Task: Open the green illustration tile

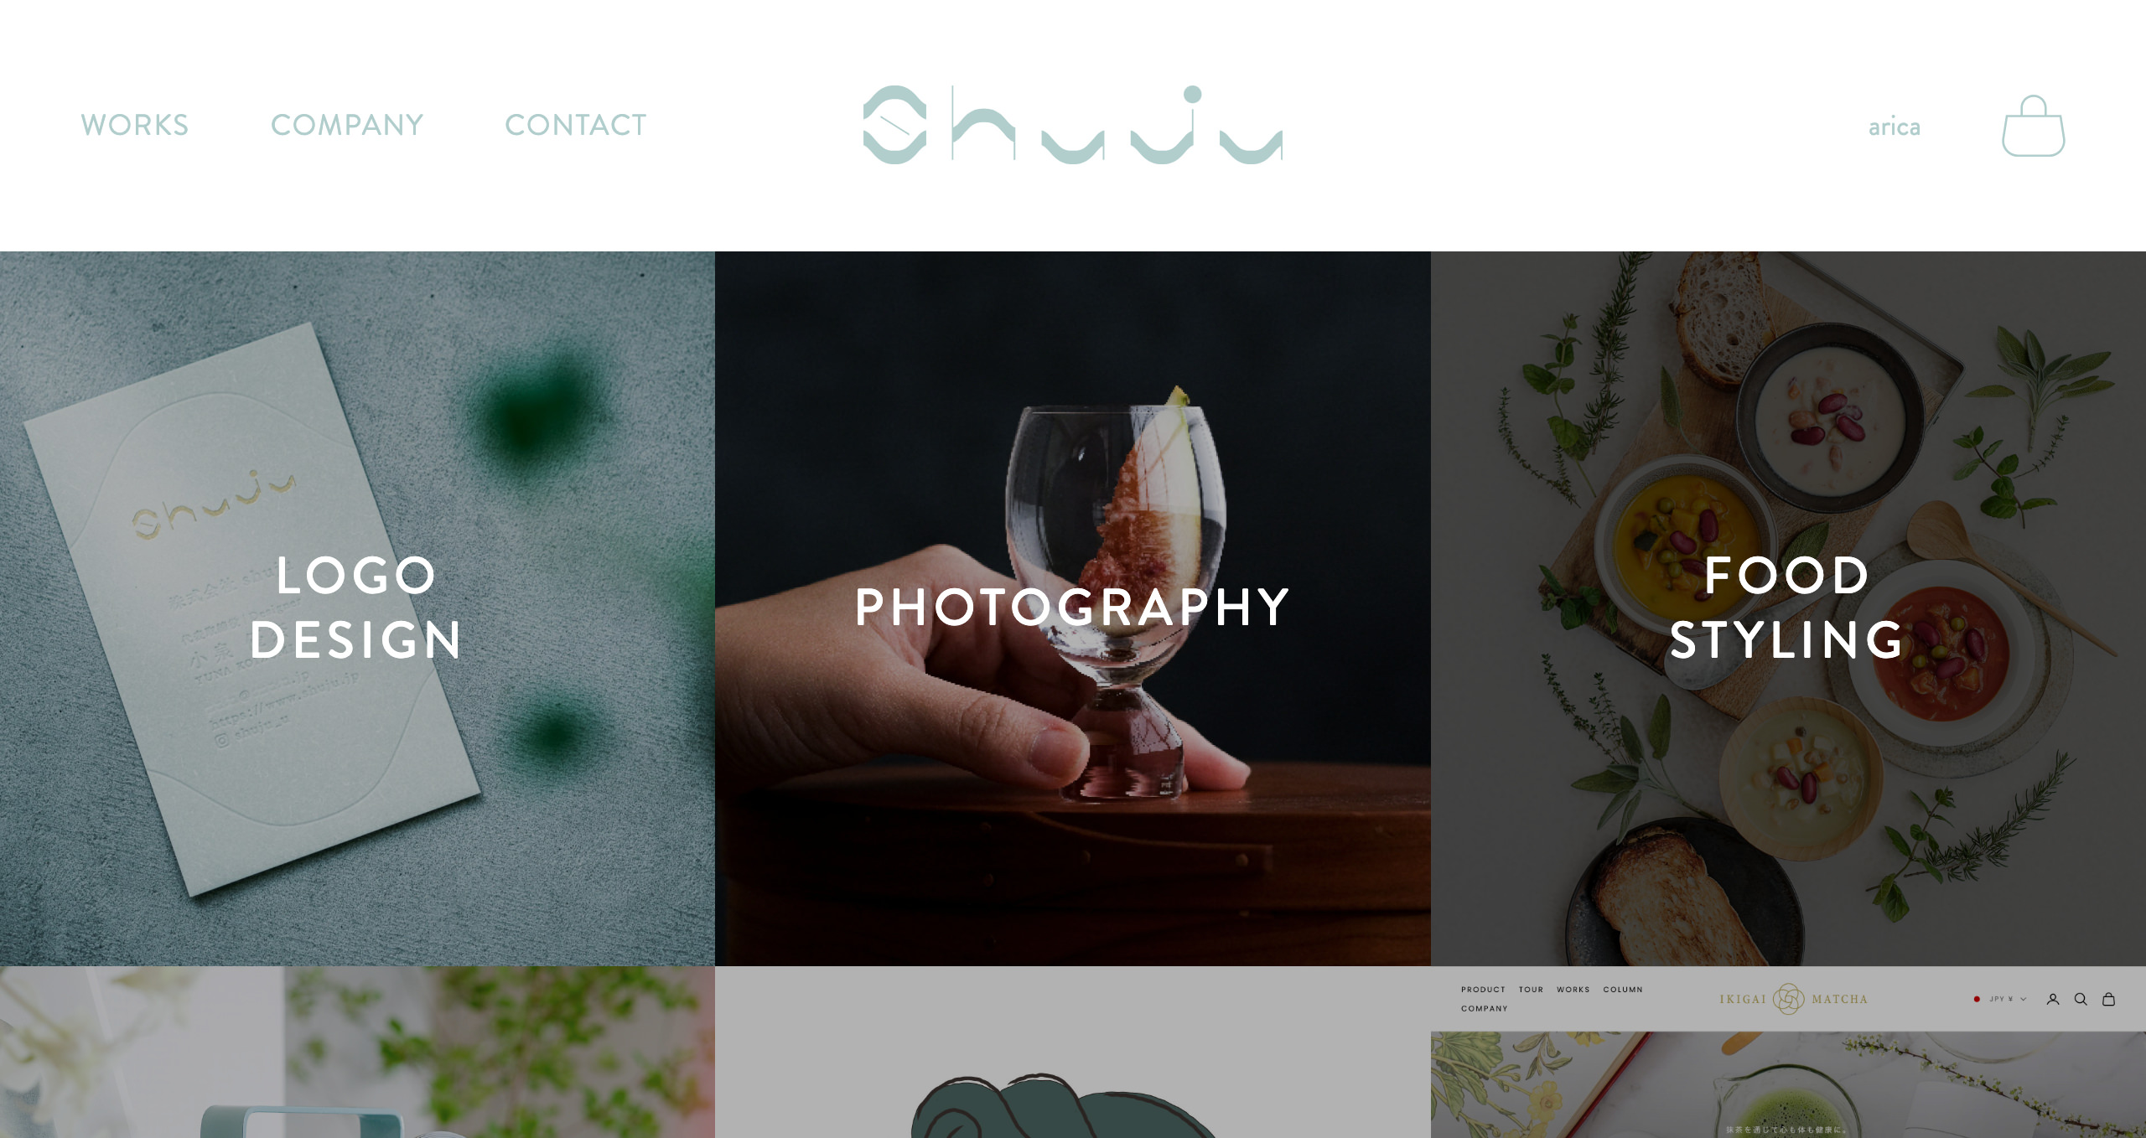Action: click(x=1073, y=1053)
